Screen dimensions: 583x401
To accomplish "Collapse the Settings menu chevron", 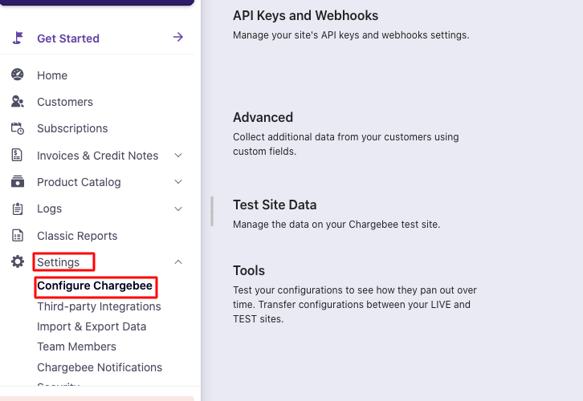I will pyautogui.click(x=178, y=262).
